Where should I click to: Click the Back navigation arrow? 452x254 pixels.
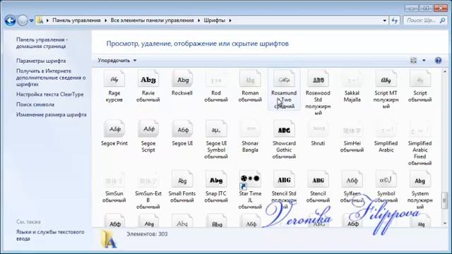(x=10, y=20)
